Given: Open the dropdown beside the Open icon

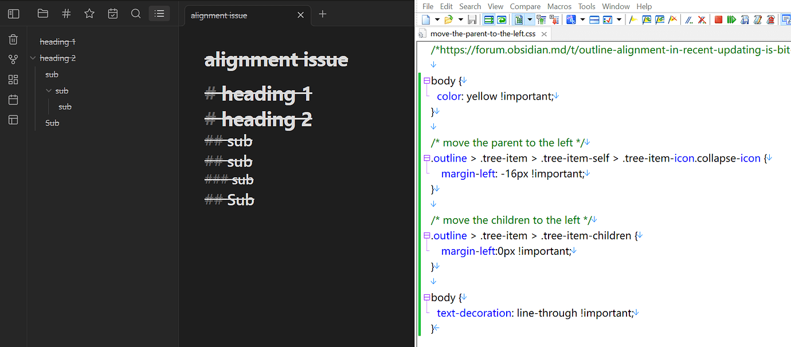Looking at the screenshot, I should tap(460, 19).
